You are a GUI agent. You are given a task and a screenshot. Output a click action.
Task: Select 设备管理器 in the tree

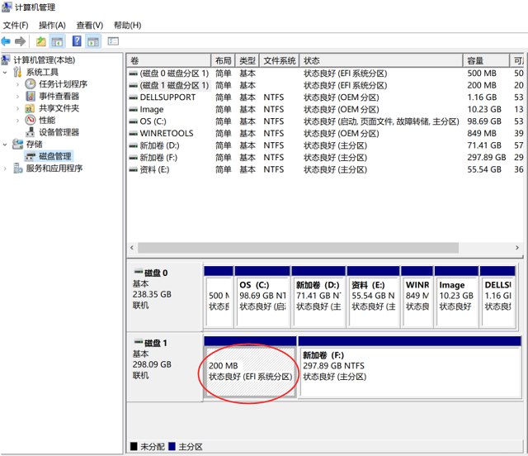click(x=59, y=132)
